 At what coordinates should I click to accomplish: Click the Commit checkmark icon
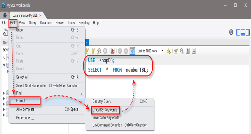coord(120,51)
